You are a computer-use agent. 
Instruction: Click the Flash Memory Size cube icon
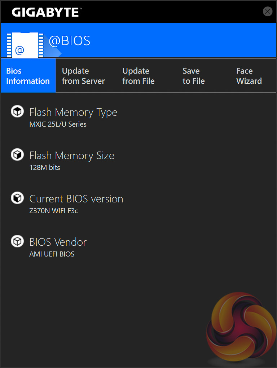click(x=17, y=155)
